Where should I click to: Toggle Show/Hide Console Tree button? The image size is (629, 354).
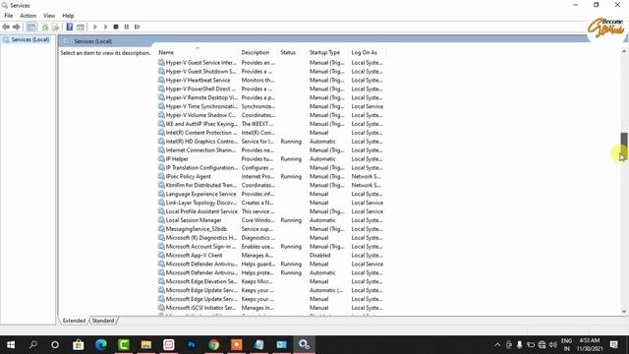[31, 27]
